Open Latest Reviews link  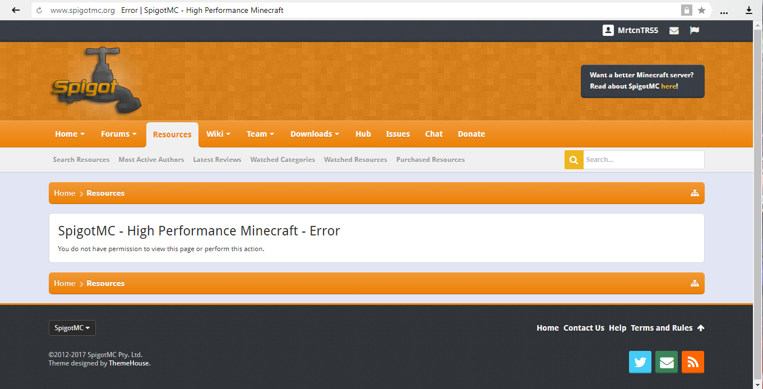pos(217,160)
